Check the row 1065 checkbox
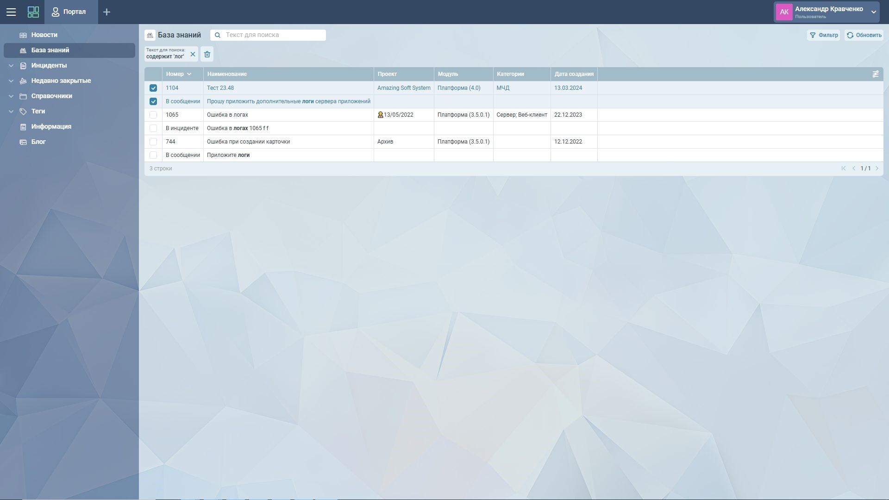The image size is (889, 500). 153,115
